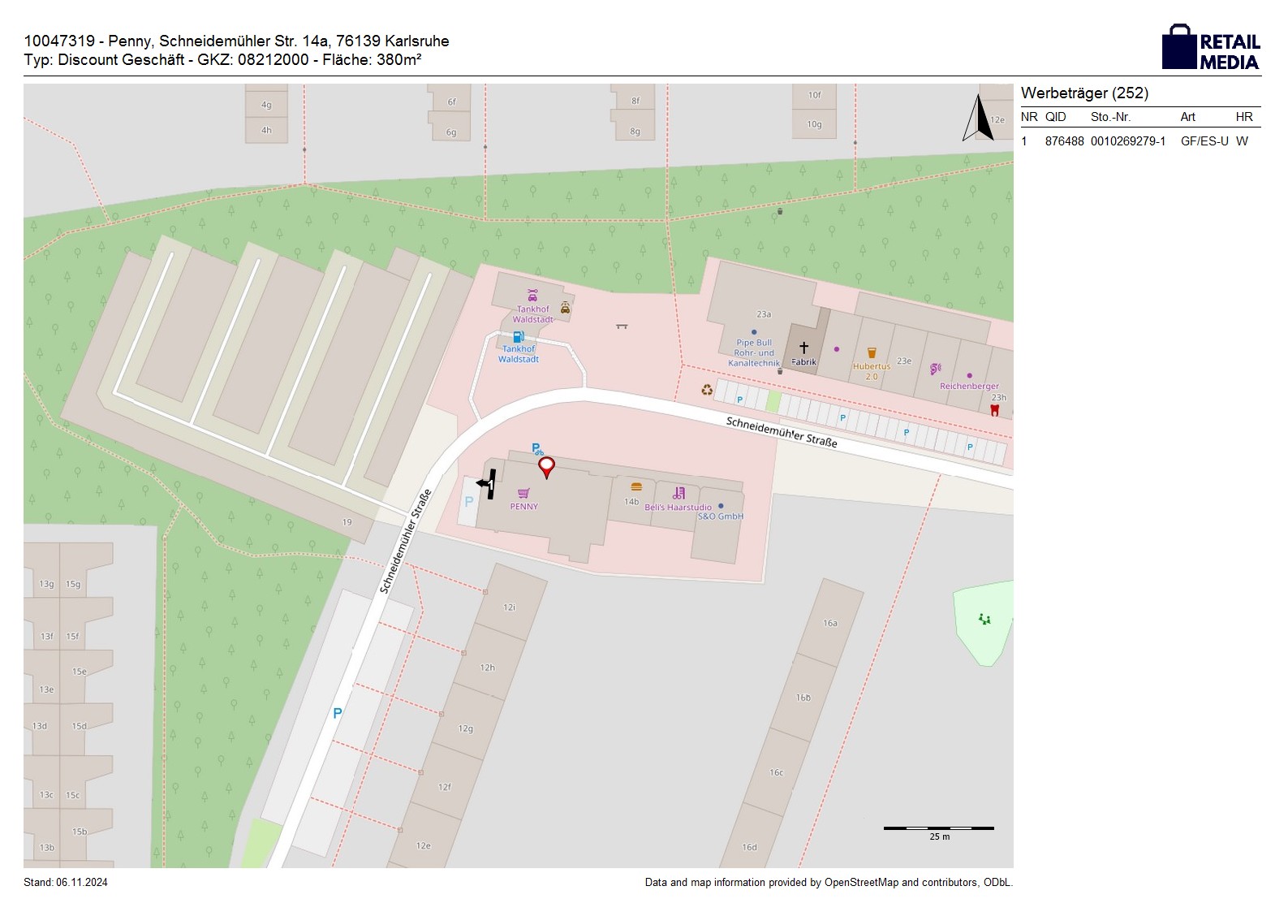Click the red tooth dentist icon
The height and width of the screenshot is (912, 1288).
pos(994,410)
